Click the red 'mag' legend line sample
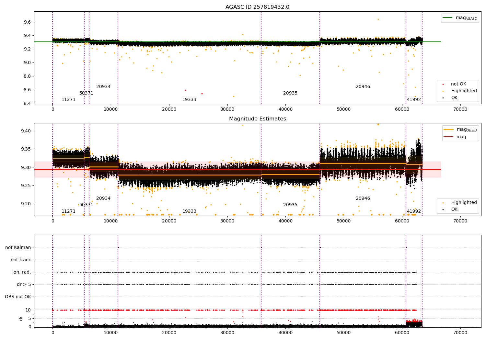This screenshot has height=340, width=486. (449, 137)
